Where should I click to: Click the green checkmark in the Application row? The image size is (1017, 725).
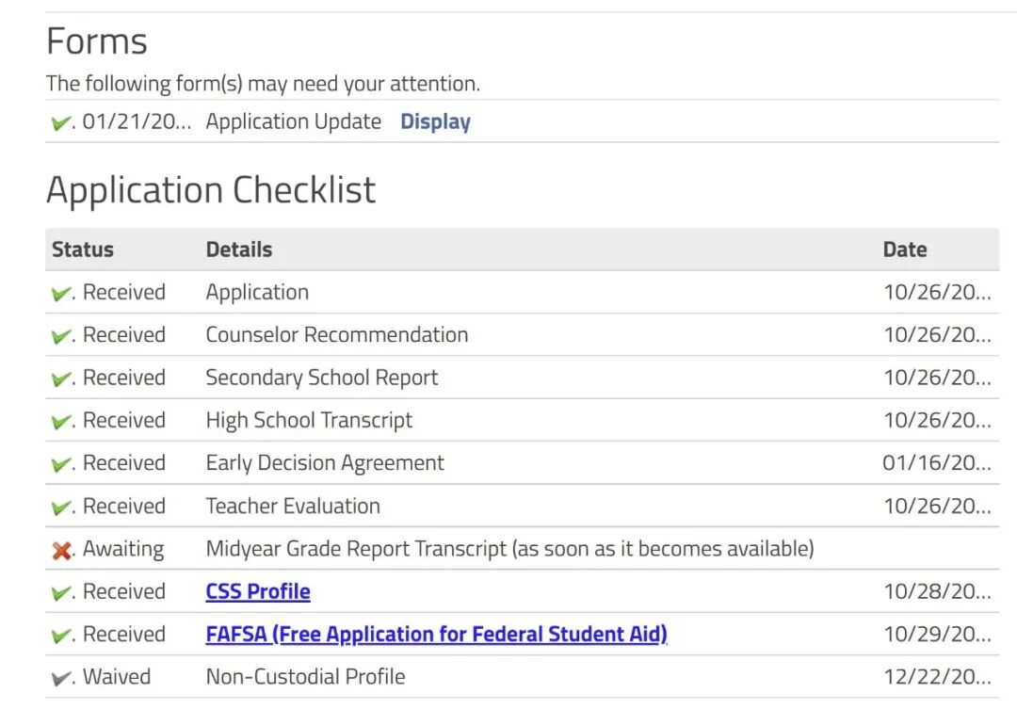pos(61,293)
